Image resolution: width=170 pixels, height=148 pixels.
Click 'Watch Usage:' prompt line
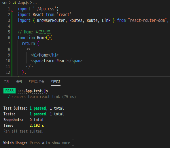37,143
